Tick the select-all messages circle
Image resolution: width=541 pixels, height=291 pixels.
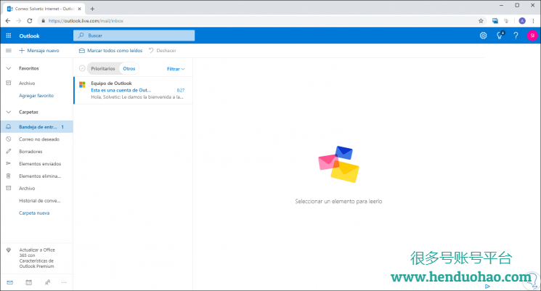click(x=82, y=68)
